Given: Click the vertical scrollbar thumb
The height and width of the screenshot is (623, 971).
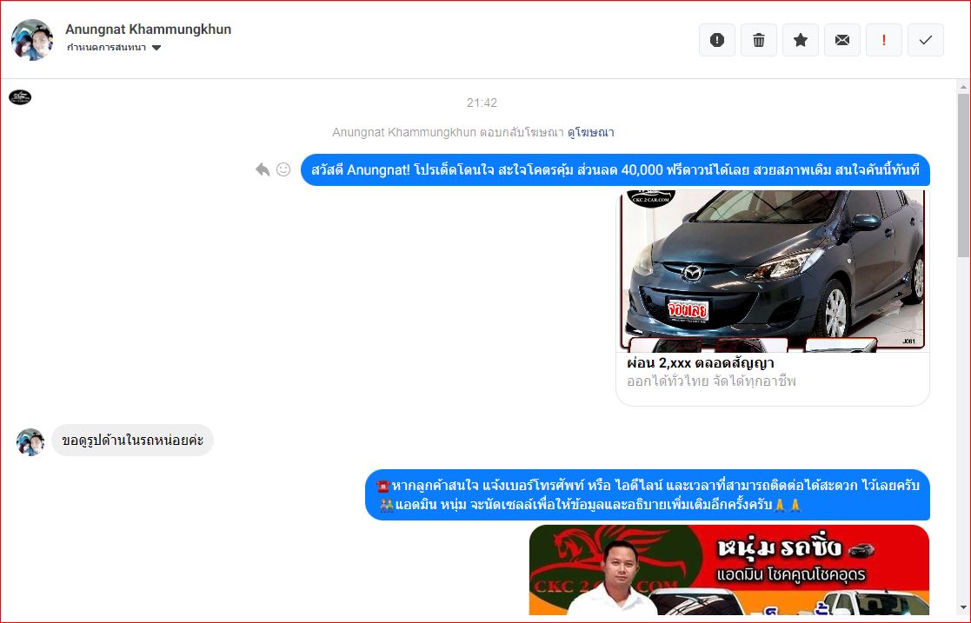Looking at the screenshot, I should click(963, 176).
